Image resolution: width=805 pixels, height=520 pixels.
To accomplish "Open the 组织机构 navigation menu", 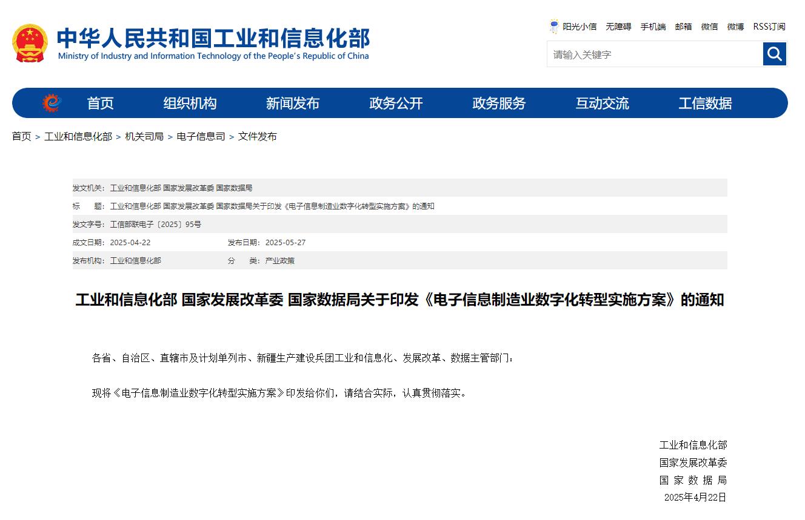I will tap(190, 104).
